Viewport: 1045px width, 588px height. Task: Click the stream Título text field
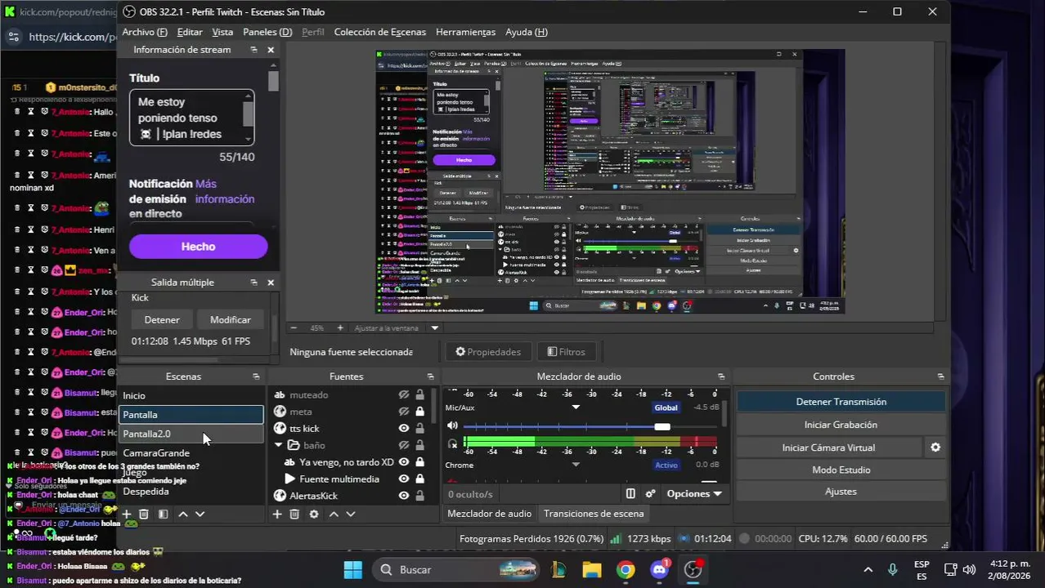191,118
